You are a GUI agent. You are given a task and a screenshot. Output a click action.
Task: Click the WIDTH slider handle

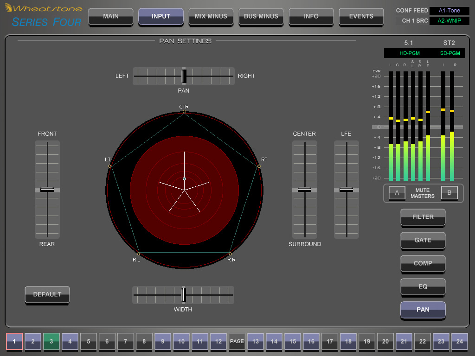(184, 295)
